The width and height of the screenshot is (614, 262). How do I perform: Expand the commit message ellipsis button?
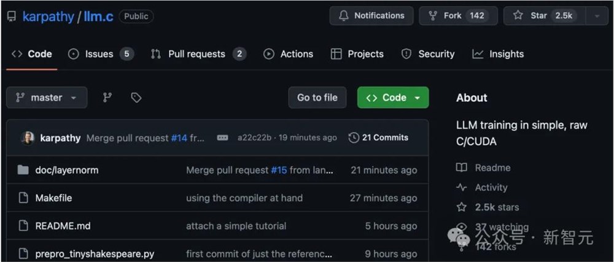pyautogui.click(x=222, y=137)
